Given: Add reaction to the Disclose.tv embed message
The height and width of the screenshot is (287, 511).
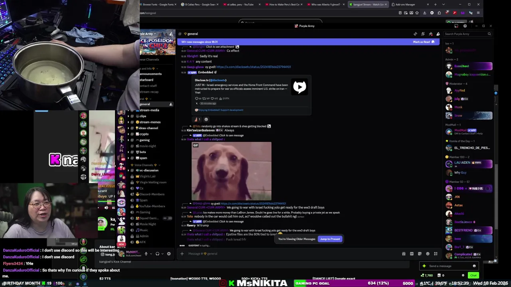Looking at the screenshot, I should pyautogui.click(x=206, y=119).
